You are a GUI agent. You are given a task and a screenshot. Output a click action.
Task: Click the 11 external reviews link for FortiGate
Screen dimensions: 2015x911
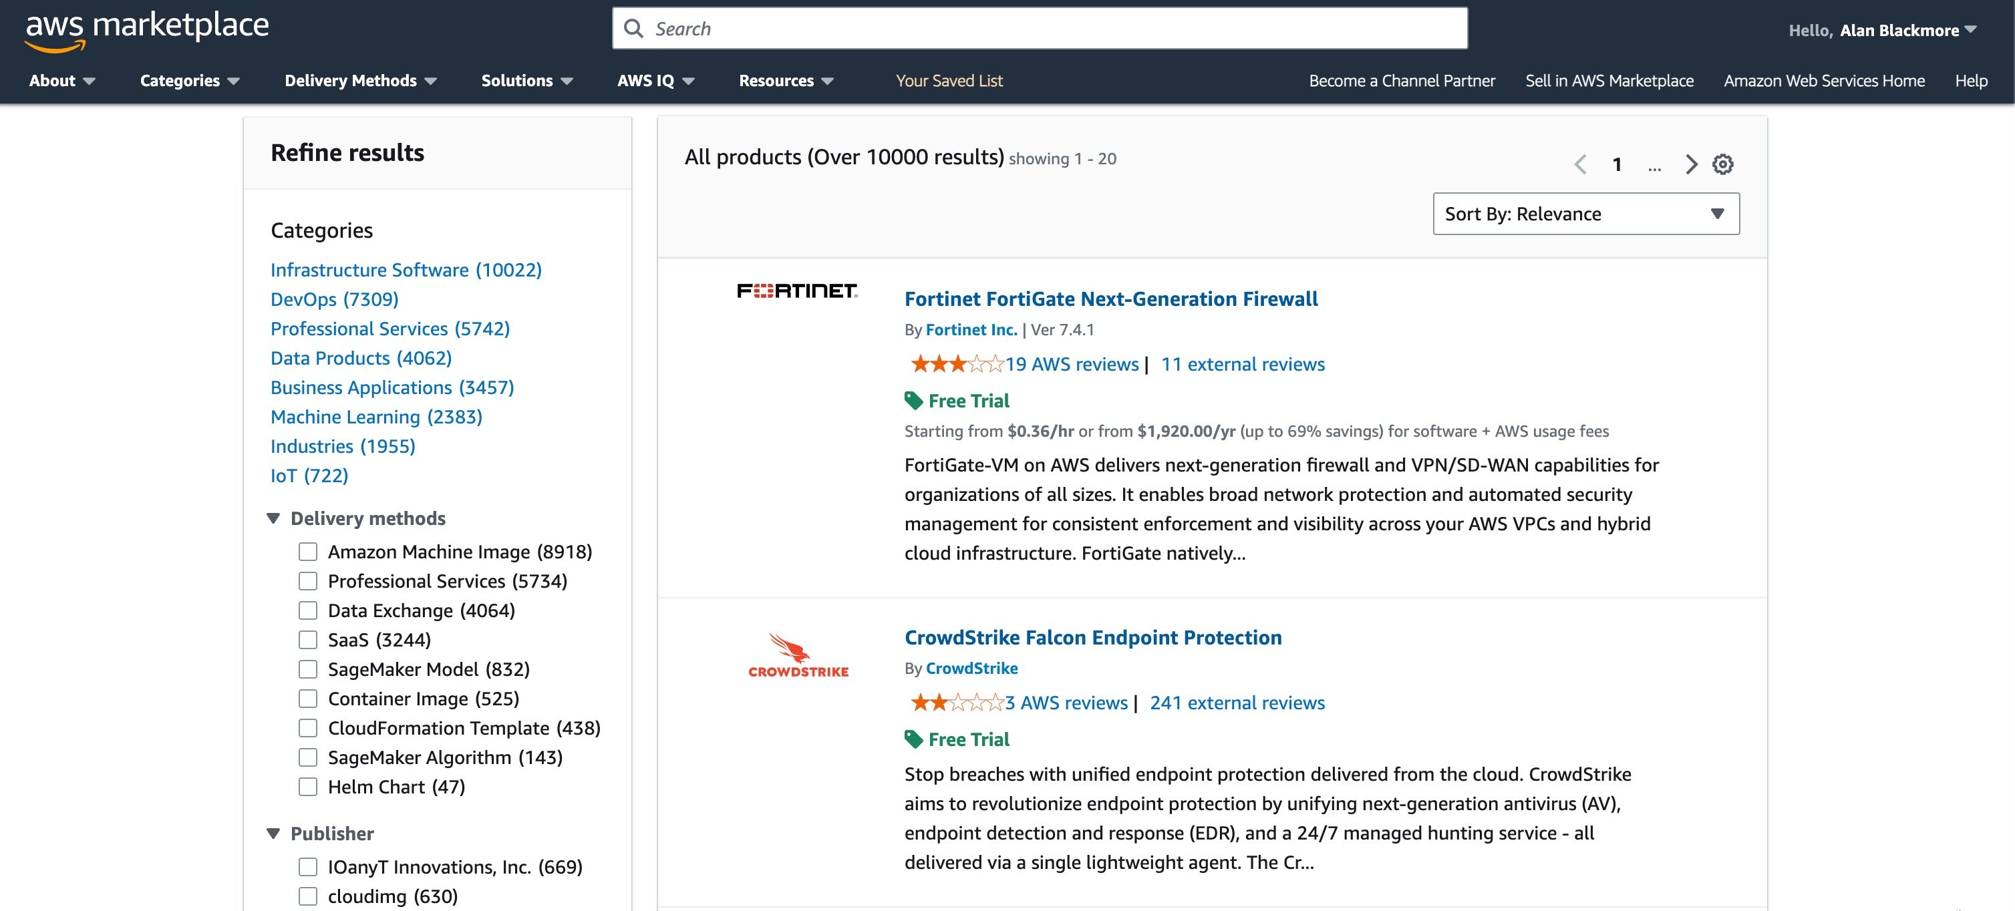1241,363
